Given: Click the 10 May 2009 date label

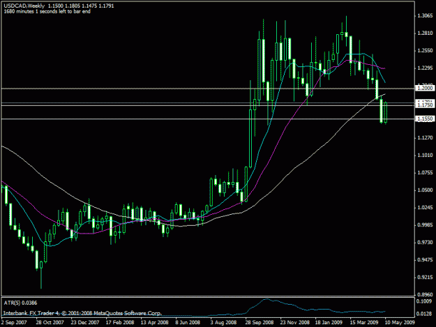Looking at the screenshot, I should click(400, 323).
